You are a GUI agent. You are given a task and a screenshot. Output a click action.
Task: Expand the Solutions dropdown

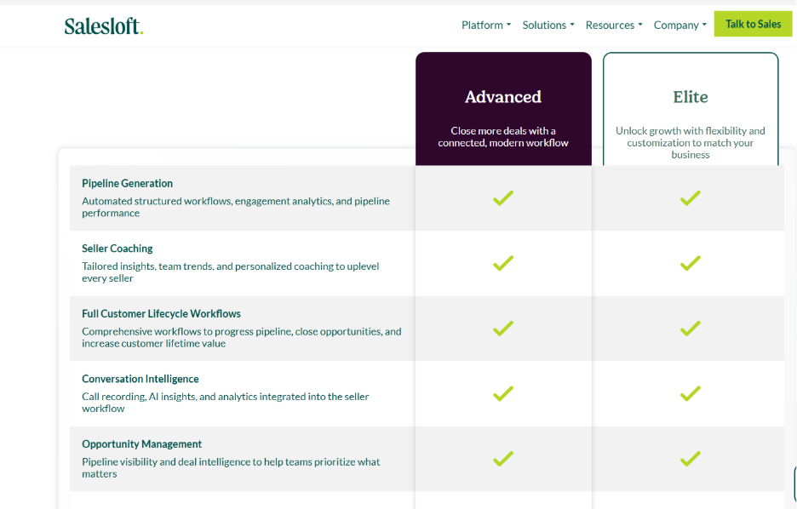tap(548, 25)
